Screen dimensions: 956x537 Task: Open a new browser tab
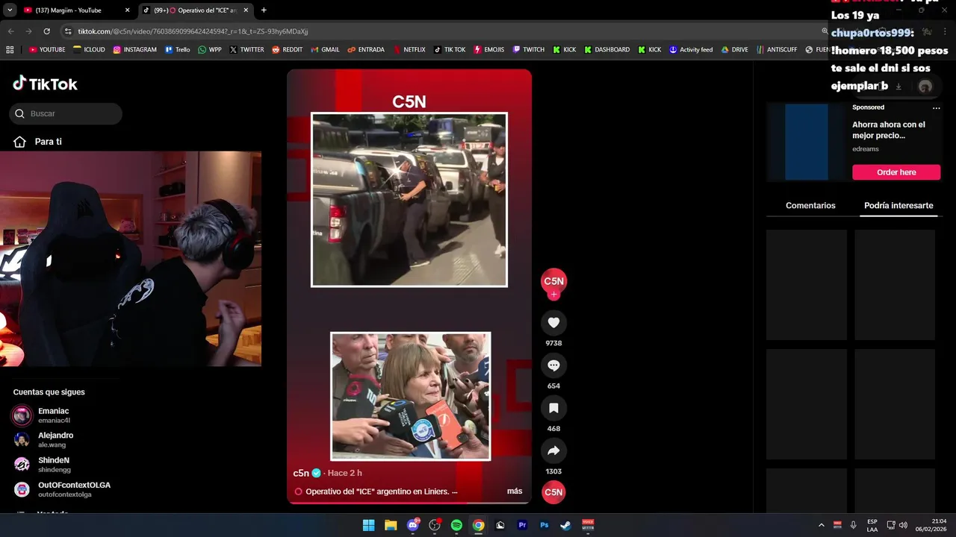coord(264,10)
